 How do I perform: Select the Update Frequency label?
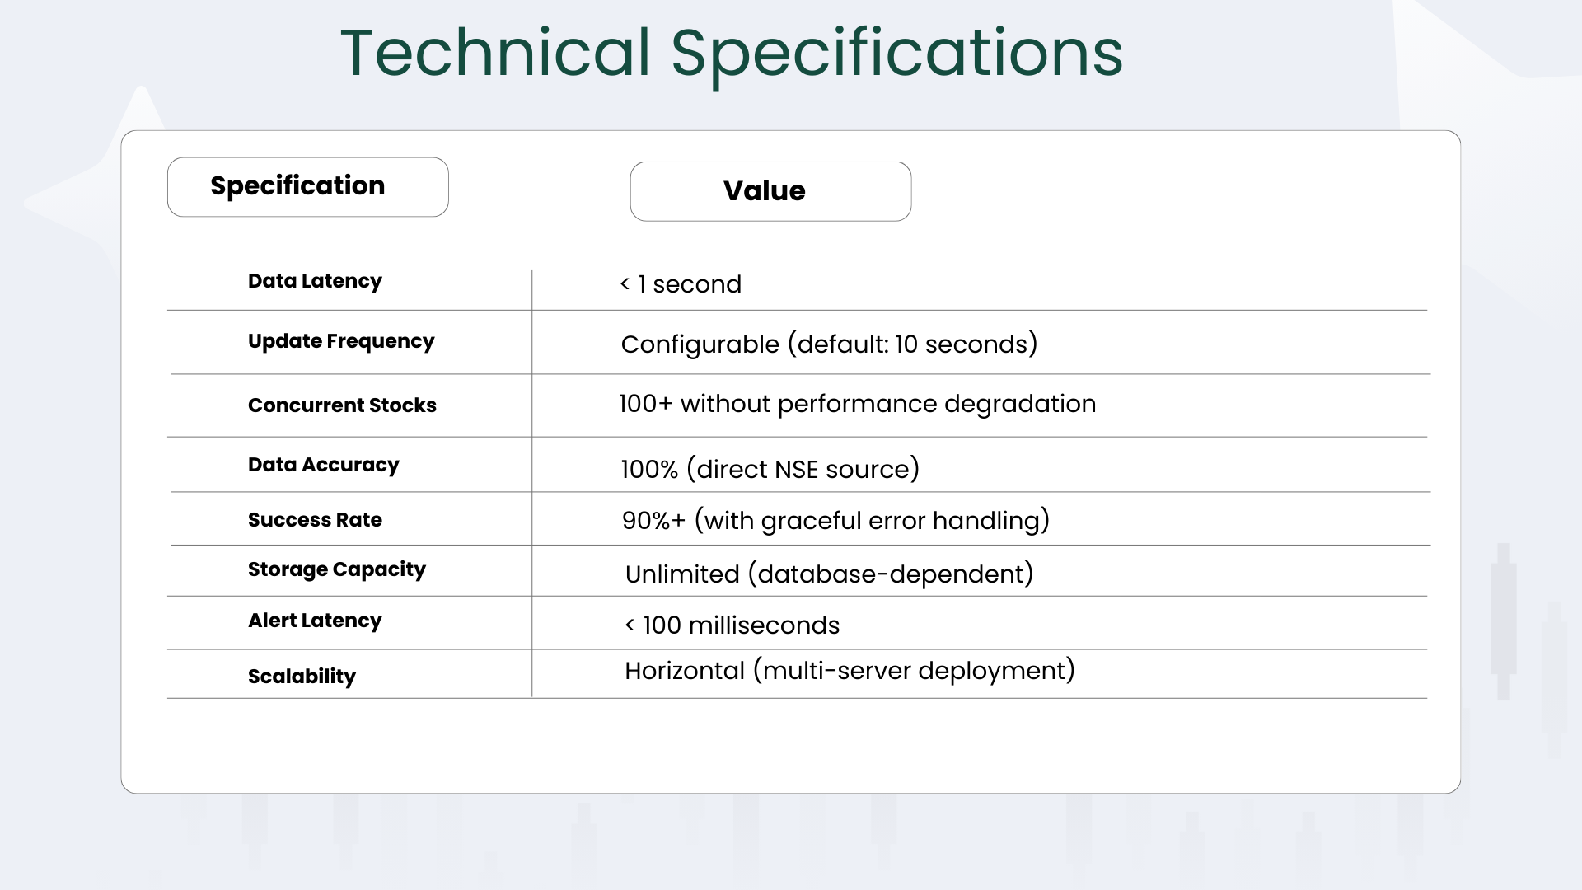340,341
